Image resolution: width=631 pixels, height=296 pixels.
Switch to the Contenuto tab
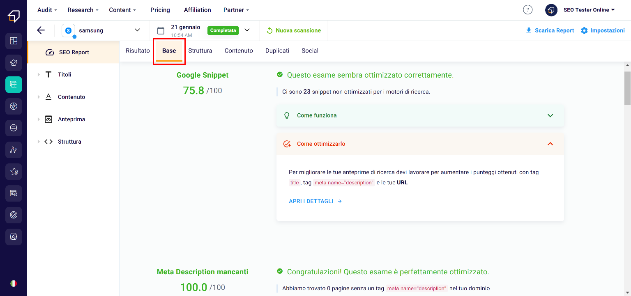(x=239, y=51)
